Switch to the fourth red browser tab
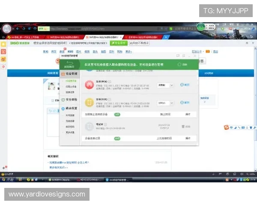 click(x=143, y=37)
